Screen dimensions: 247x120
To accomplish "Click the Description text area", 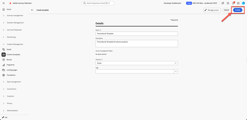I will click(137, 44).
